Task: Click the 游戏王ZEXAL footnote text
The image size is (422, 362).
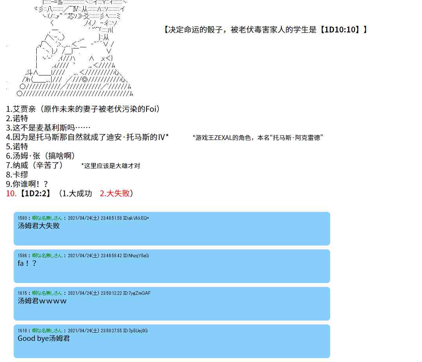Action: click(x=258, y=138)
